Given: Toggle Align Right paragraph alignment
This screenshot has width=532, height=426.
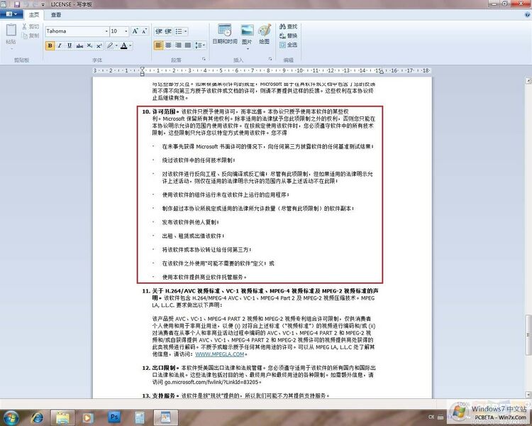Looking at the screenshot, I should pos(178,45).
